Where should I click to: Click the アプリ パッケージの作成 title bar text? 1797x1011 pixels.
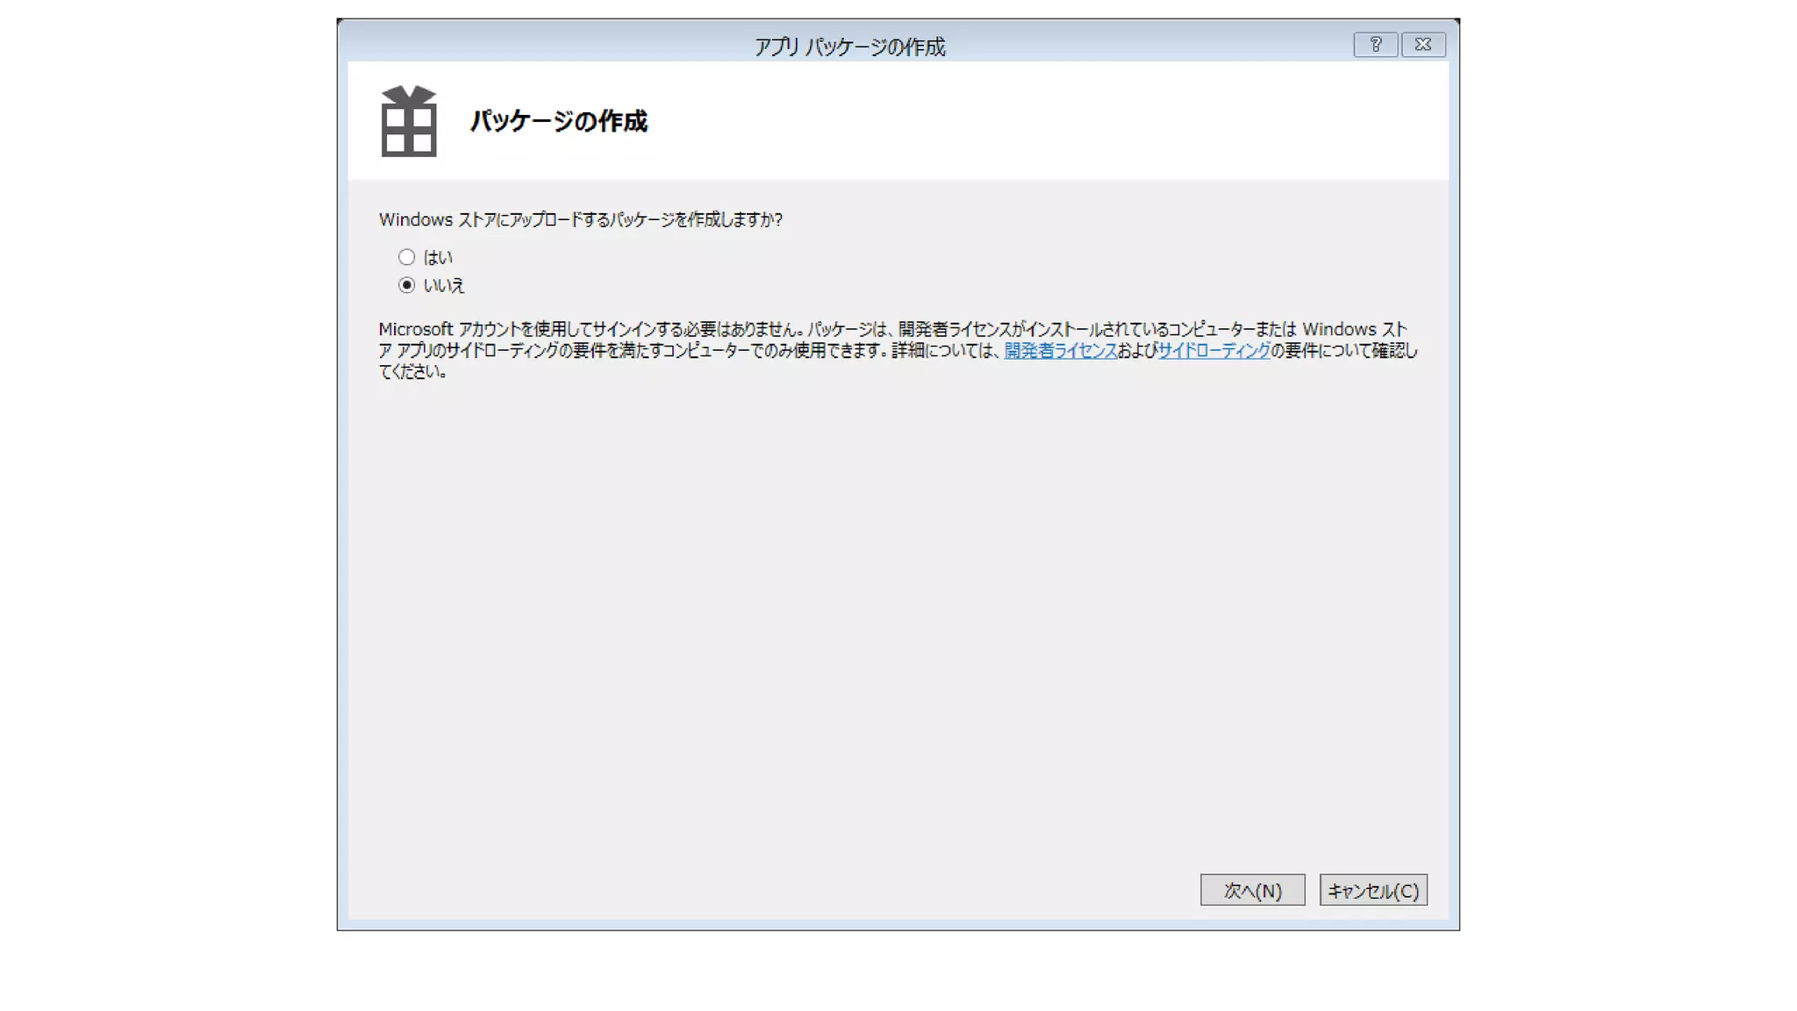(849, 47)
